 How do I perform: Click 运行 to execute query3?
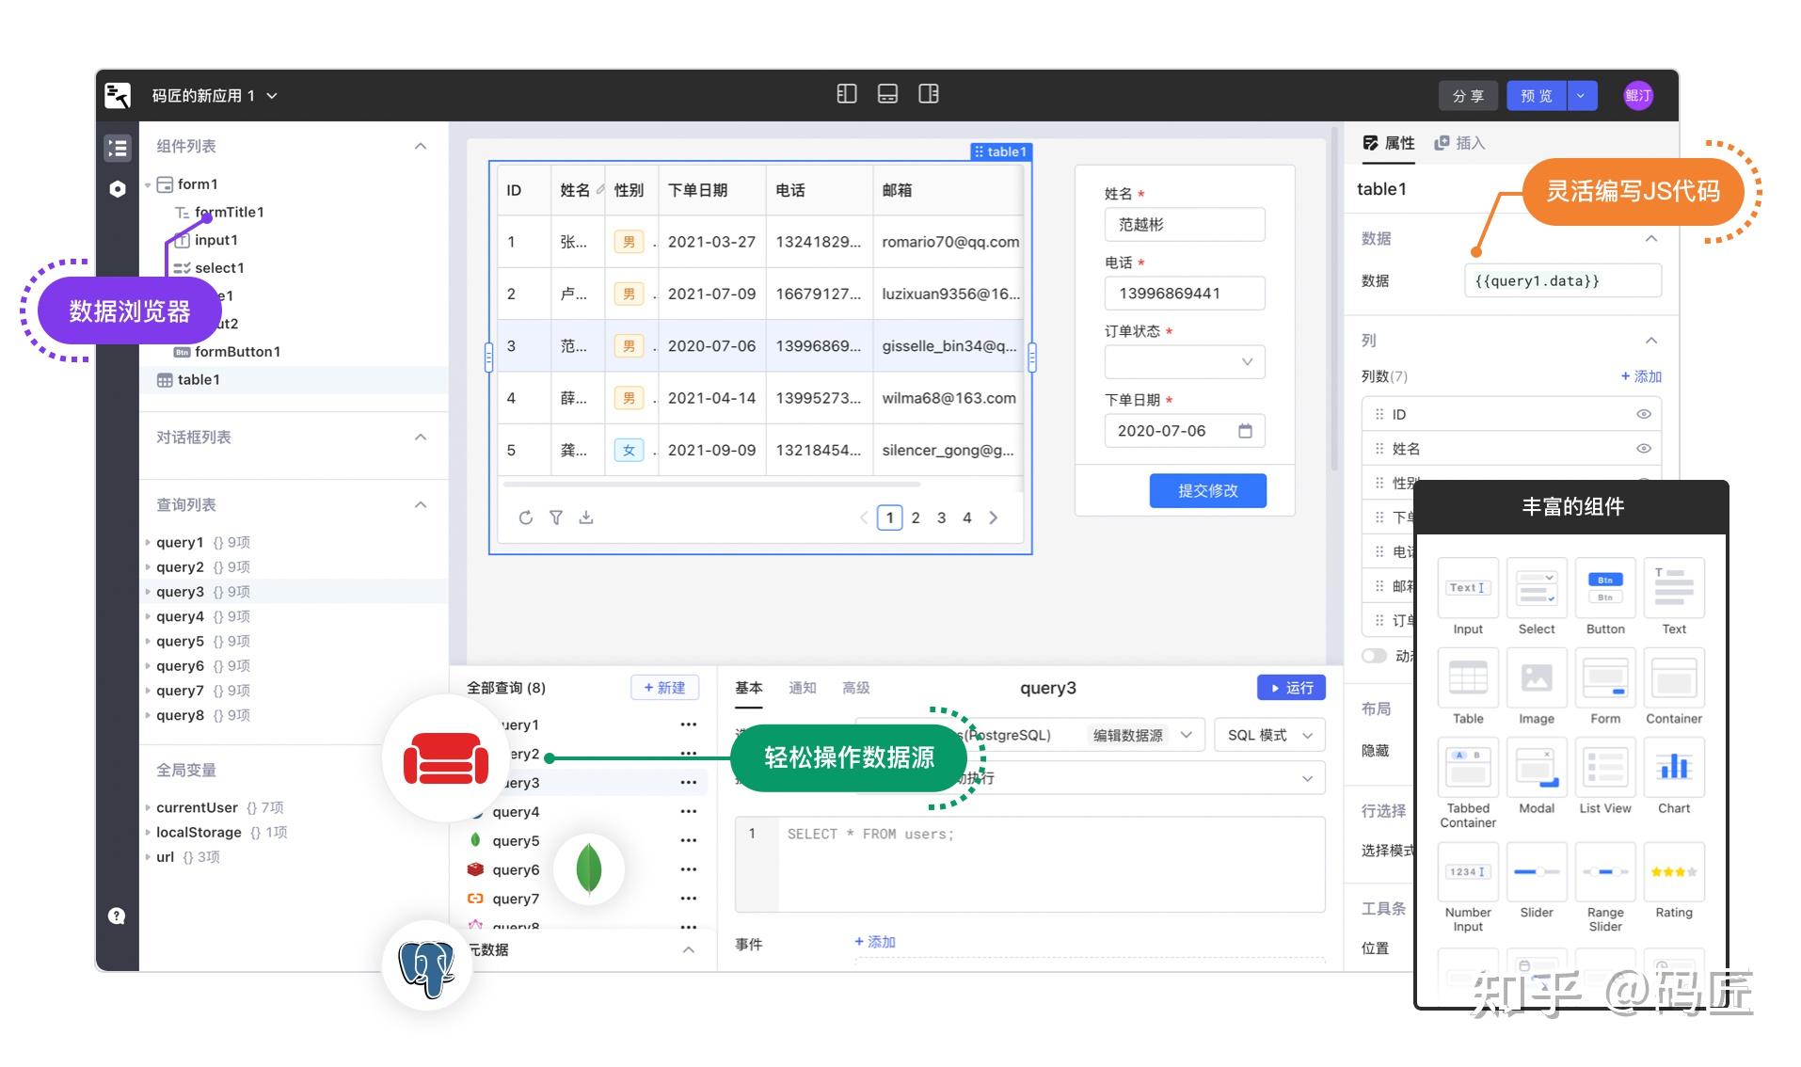point(1291,688)
